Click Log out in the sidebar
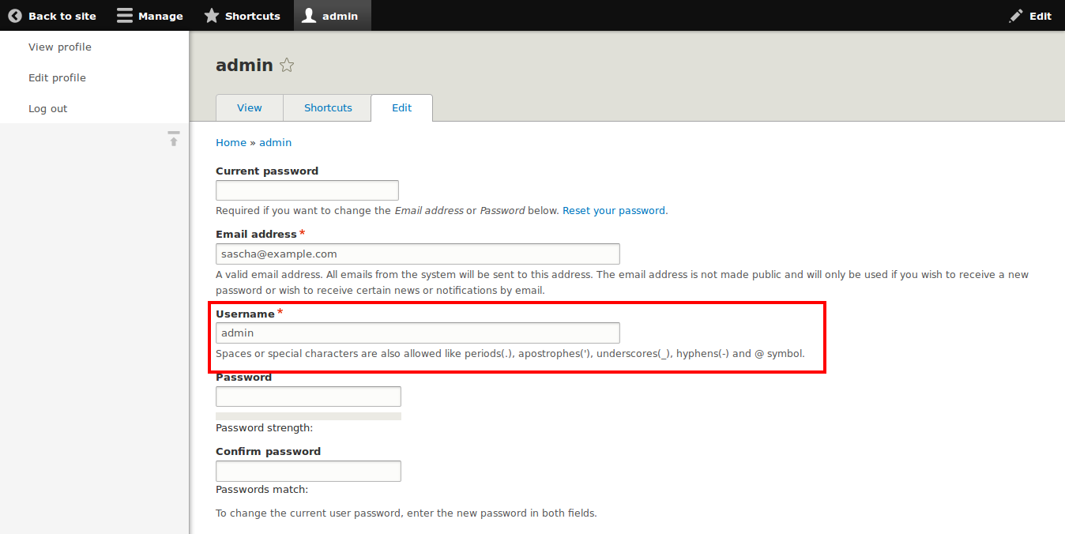The width and height of the screenshot is (1065, 534). [x=47, y=108]
